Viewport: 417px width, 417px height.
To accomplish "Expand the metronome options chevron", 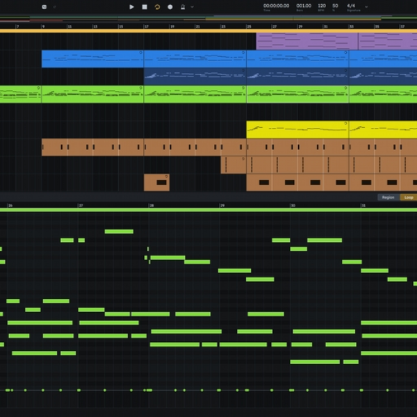I will tap(192, 7).
